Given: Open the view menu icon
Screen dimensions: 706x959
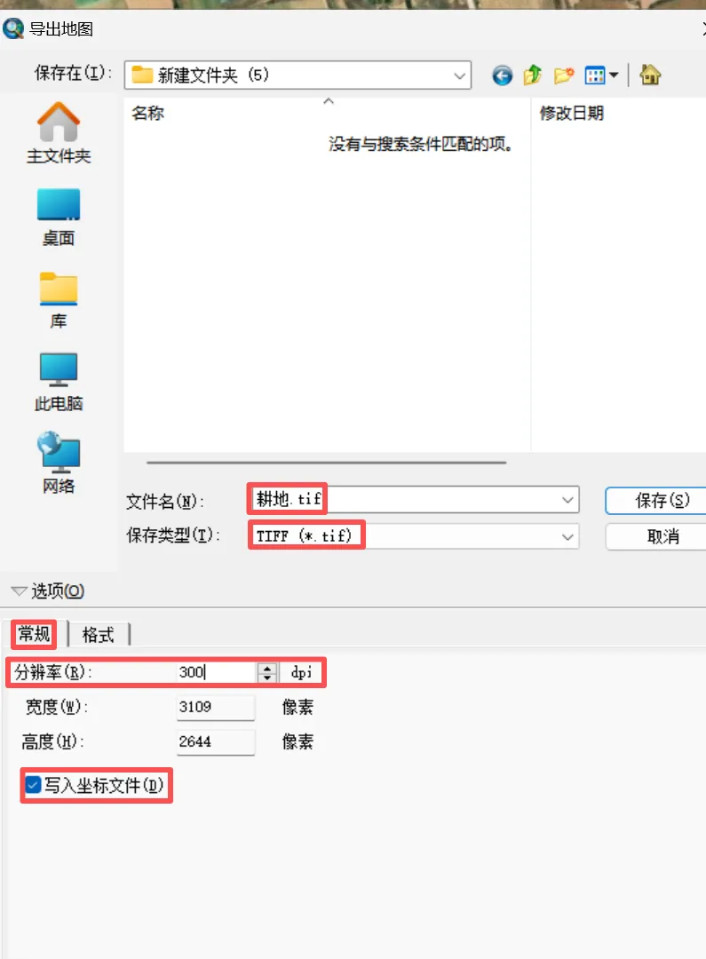Looking at the screenshot, I should coord(601,75).
